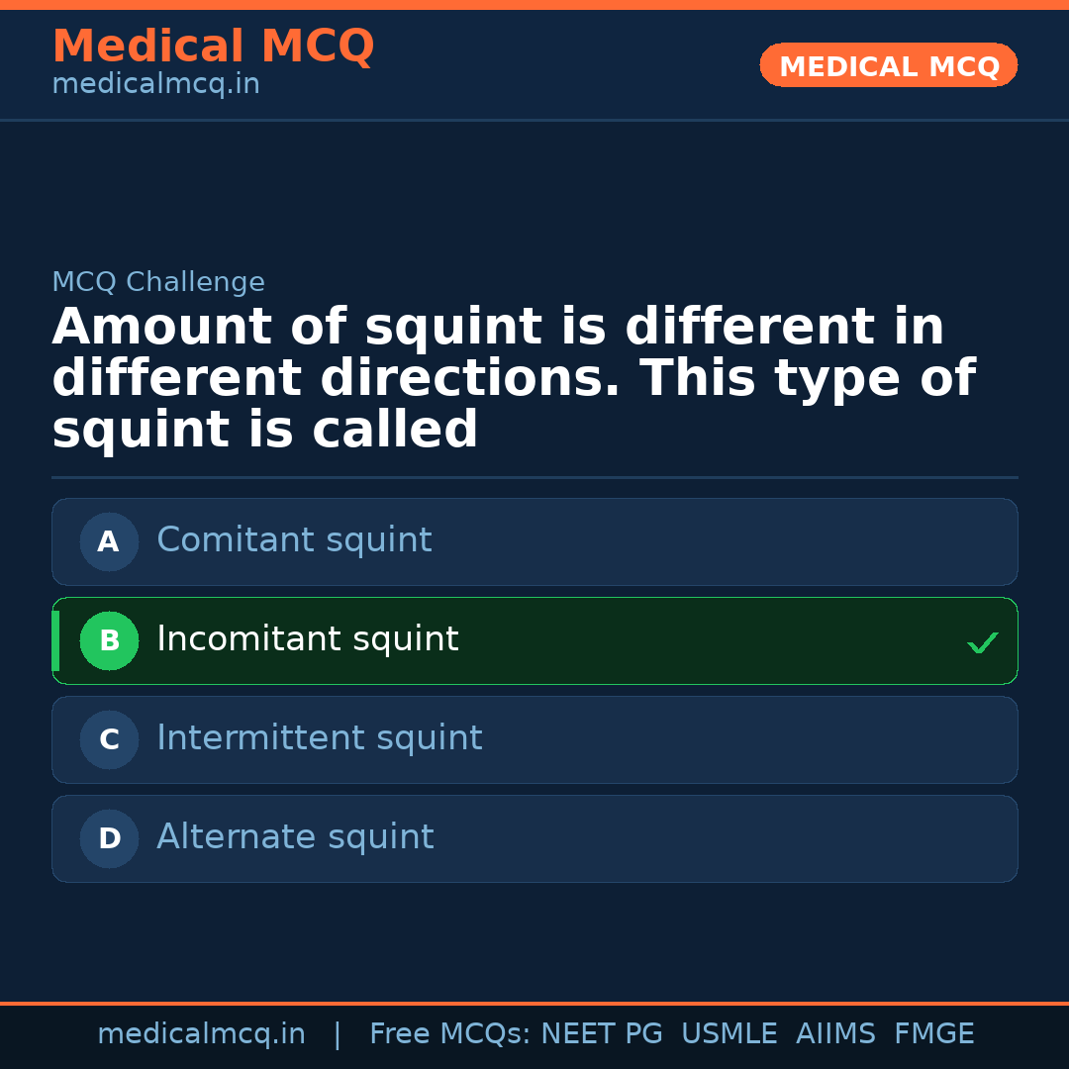Expand the MCQ Challenge section
Screen dimensions: 1069x1069
point(158,281)
